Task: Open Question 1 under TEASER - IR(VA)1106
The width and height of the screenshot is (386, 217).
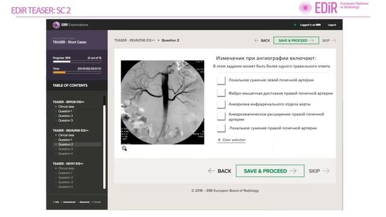Action: click(x=65, y=140)
